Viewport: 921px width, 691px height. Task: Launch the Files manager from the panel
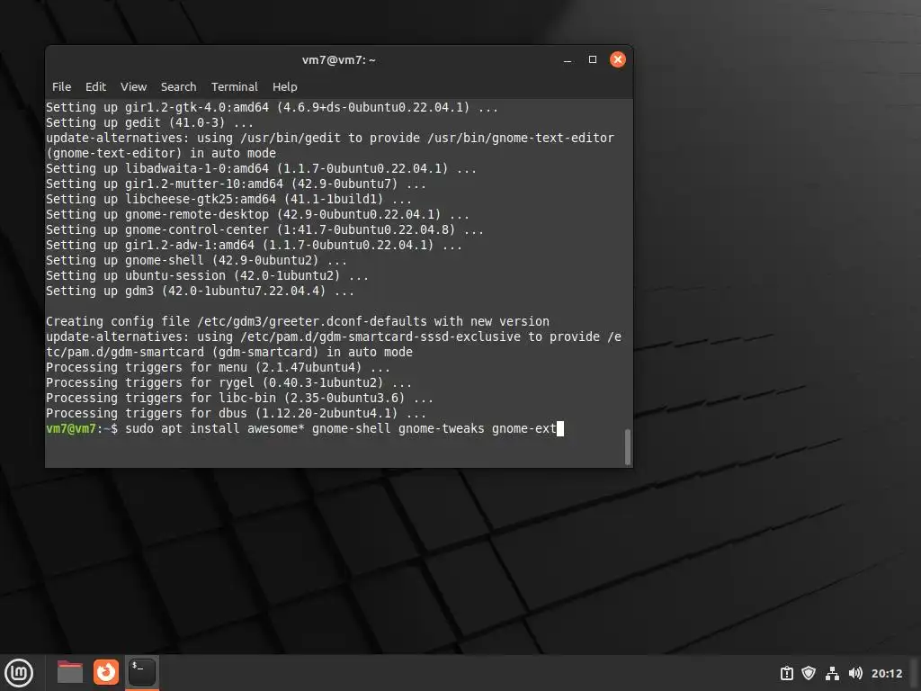pos(70,672)
